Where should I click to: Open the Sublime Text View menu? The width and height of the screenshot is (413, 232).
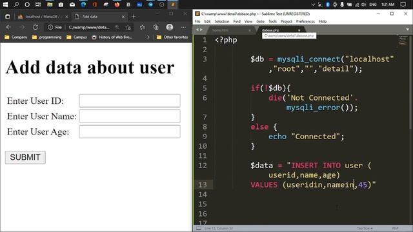(248, 21)
